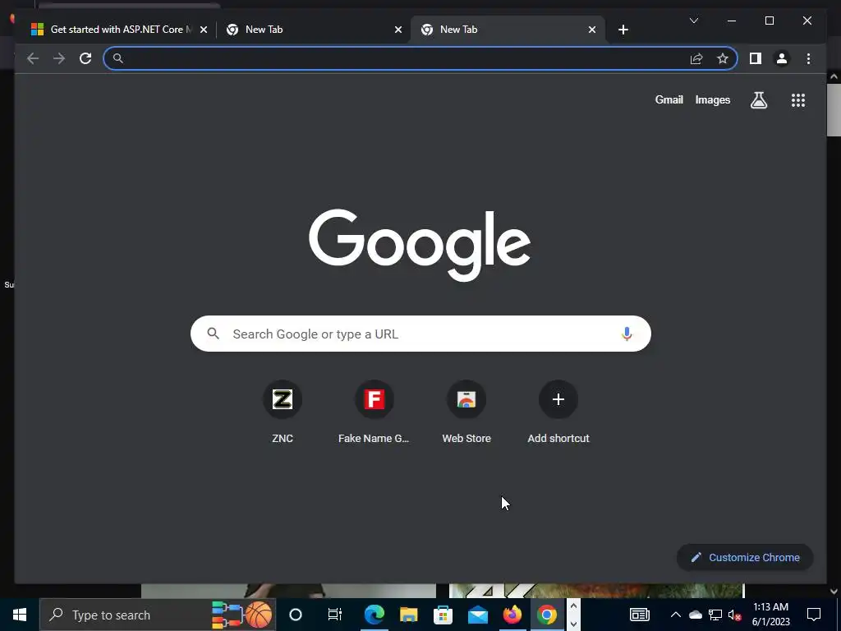Viewport: 841px width, 631px height.
Task: Open the notification center
Action: pyautogui.click(x=814, y=615)
